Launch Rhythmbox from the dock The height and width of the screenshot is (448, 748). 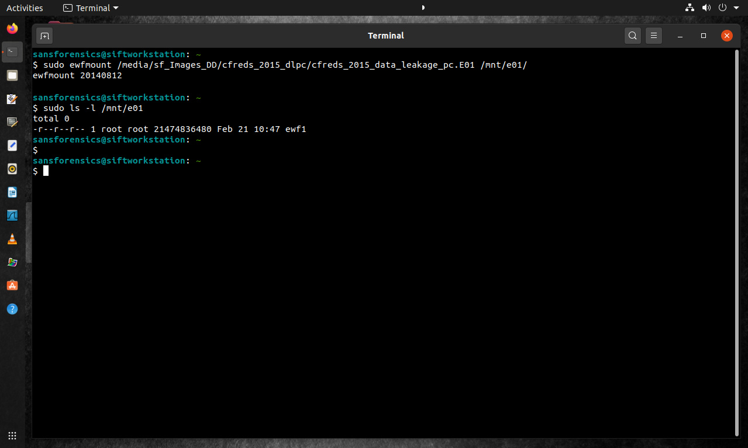point(12,169)
